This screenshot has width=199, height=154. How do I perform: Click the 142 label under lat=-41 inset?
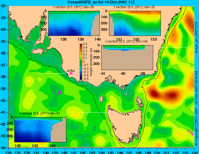pos(18,146)
